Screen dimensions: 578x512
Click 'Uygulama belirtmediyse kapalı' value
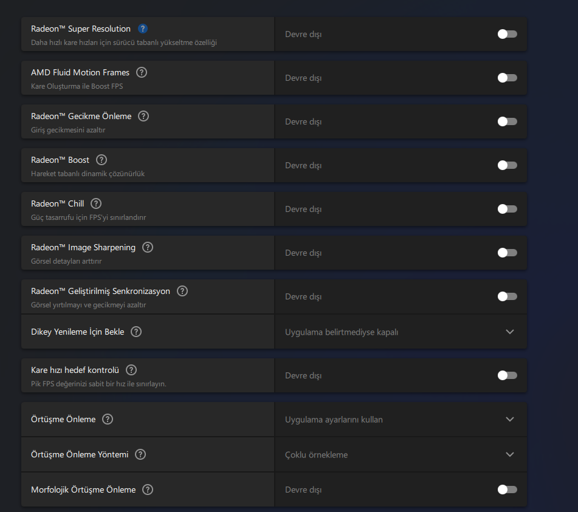click(x=342, y=332)
